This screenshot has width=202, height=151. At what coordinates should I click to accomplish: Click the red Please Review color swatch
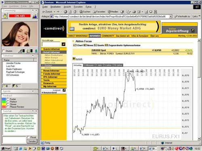(4, 107)
